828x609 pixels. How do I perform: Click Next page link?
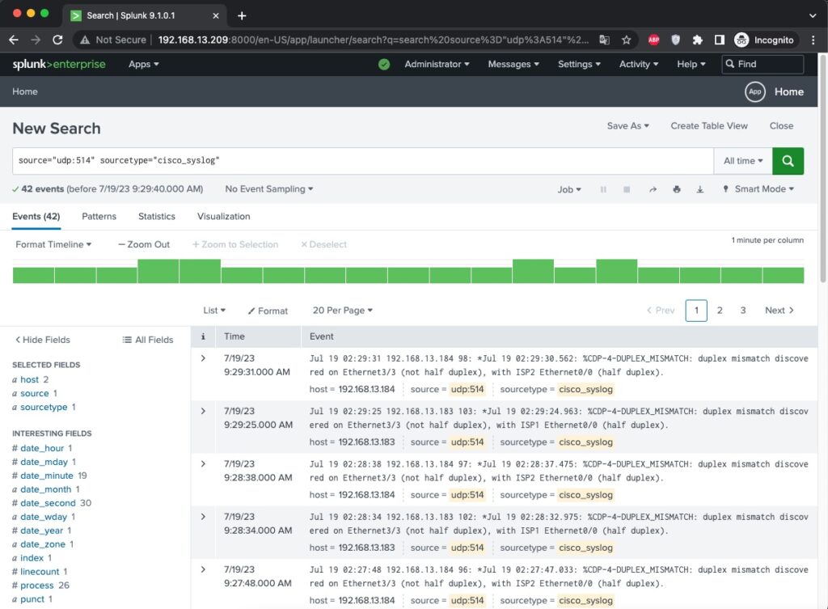click(x=779, y=311)
